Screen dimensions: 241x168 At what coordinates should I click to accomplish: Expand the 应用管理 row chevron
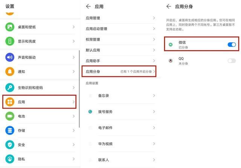tap(154, 18)
